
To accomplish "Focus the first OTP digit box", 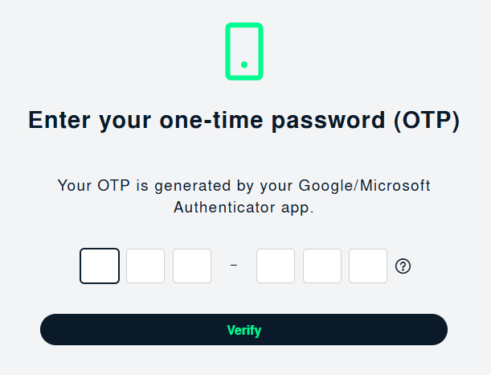I will tap(100, 266).
